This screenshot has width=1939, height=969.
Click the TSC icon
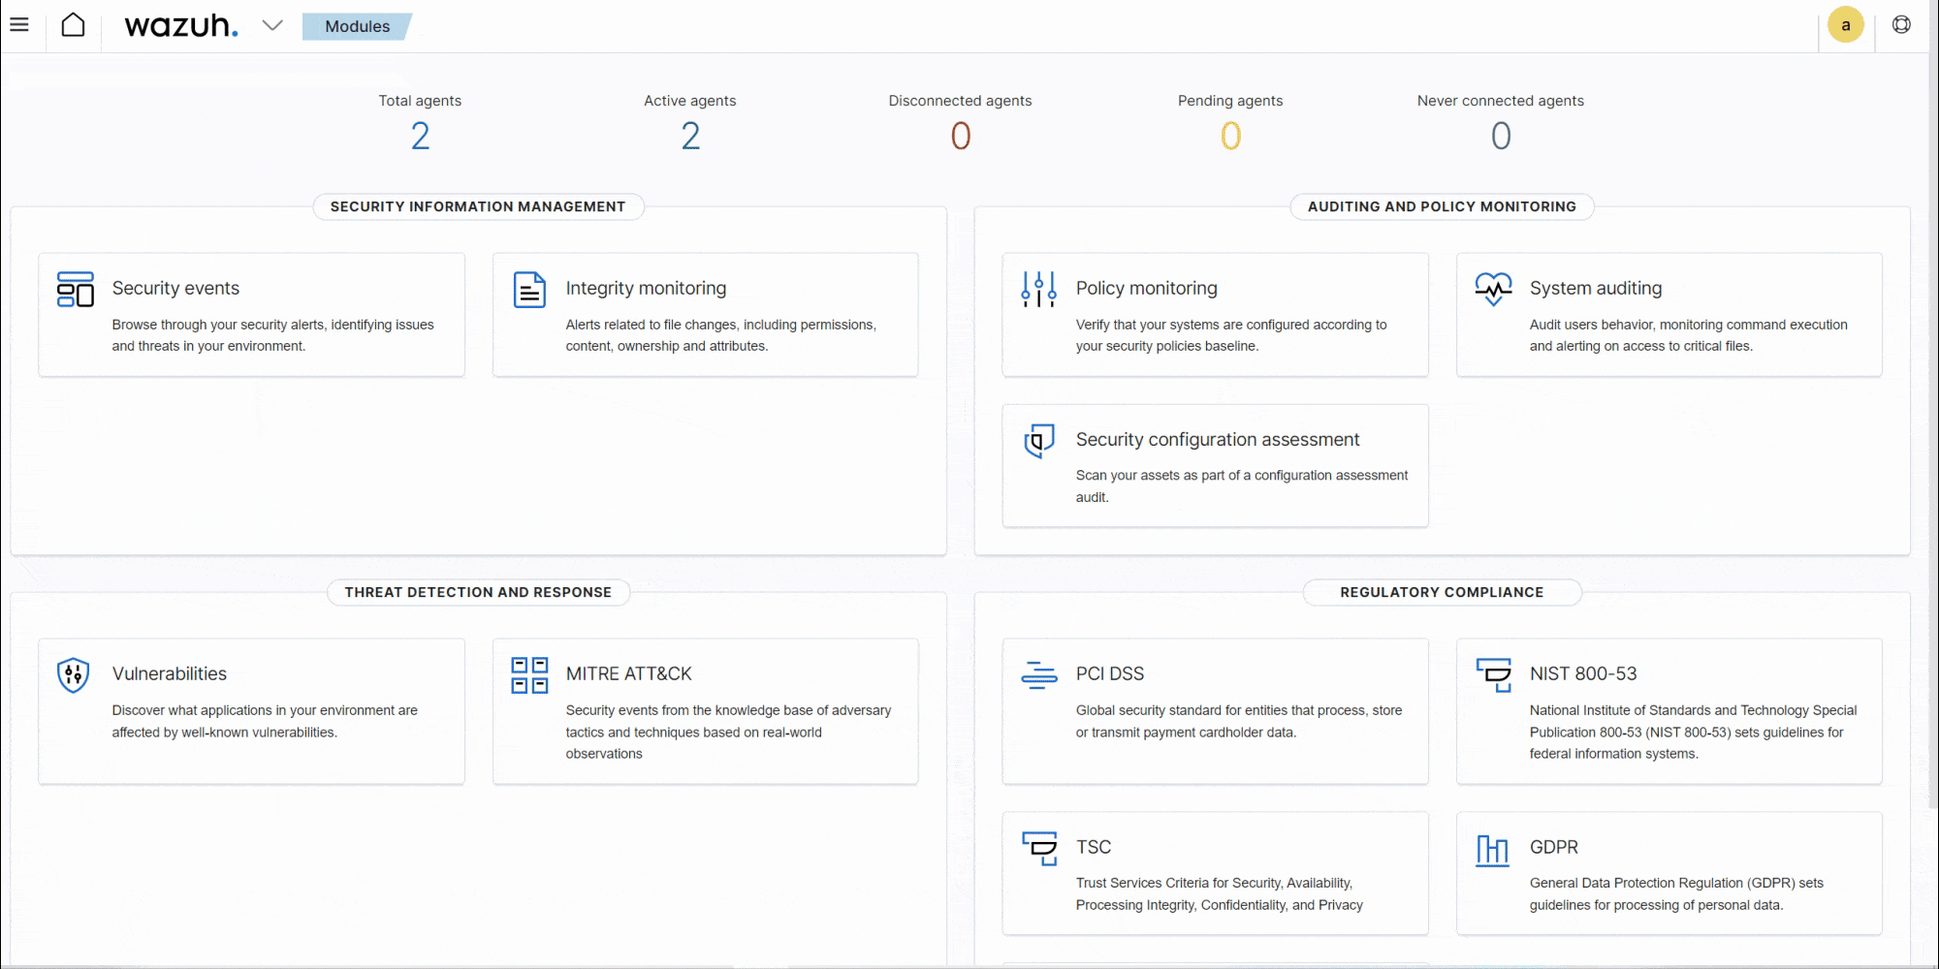point(1038,848)
